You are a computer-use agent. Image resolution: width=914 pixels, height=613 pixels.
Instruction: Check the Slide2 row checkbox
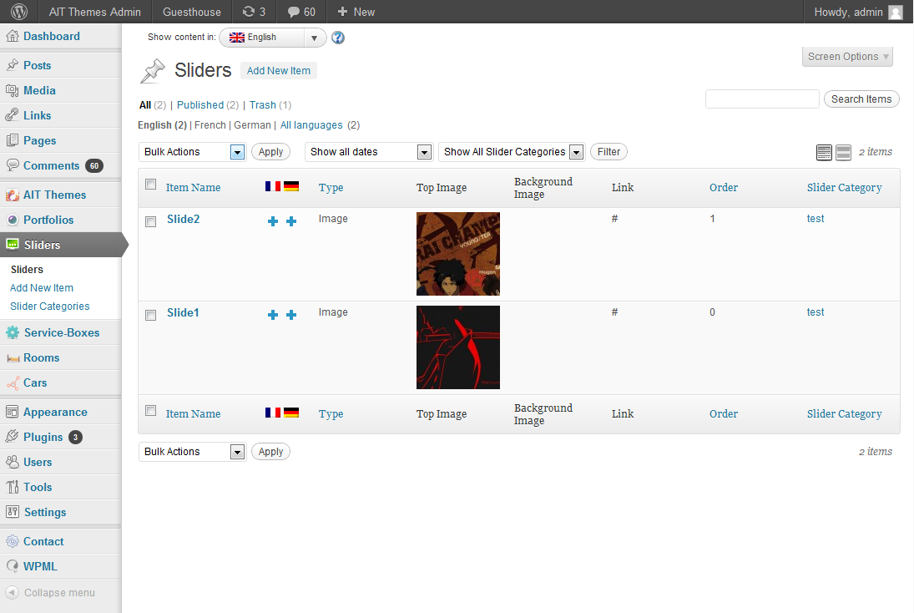click(x=150, y=221)
